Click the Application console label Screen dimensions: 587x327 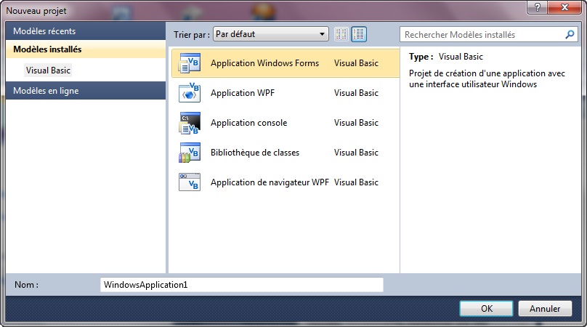[249, 123]
